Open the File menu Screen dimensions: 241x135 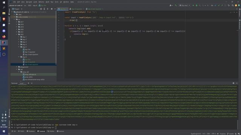[x=14, y=2]
